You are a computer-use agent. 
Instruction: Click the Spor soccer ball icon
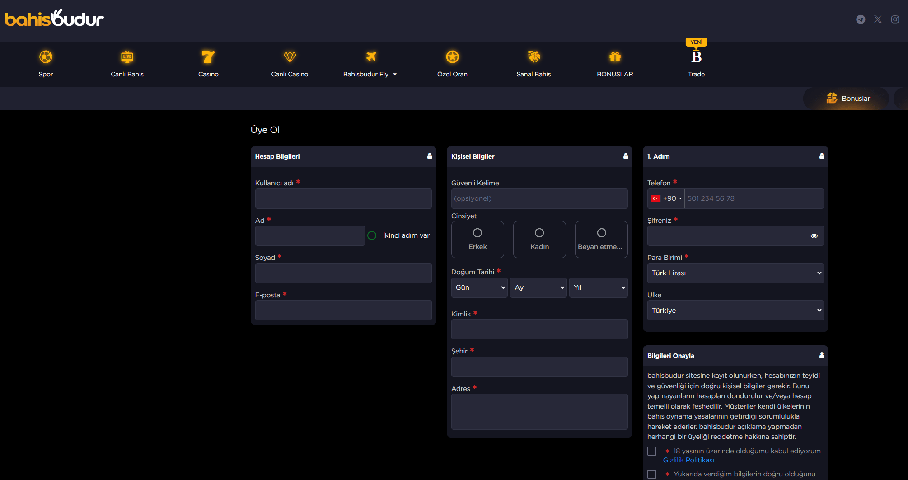pyautogui.click(x=46, y=57)
